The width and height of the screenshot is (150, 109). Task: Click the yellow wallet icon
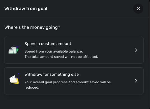(x=14, y=79)
